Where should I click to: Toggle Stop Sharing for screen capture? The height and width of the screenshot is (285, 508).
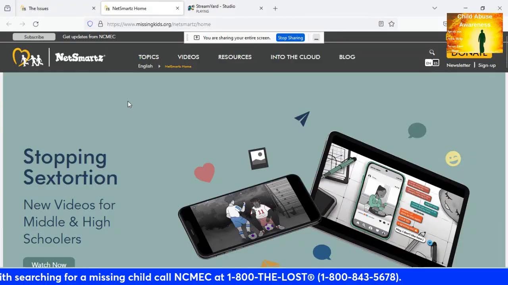(x=290, y=38)
